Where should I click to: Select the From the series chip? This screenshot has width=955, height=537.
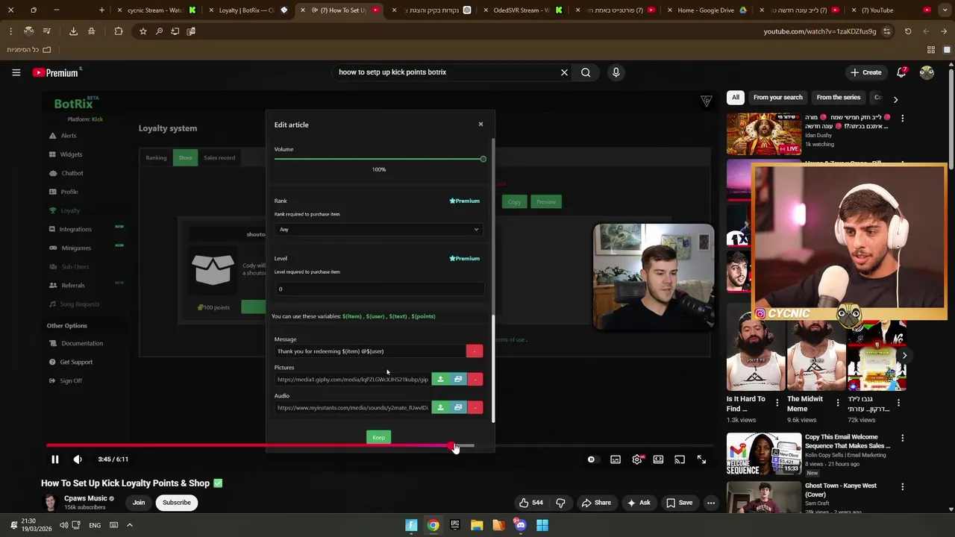point(838,98)
